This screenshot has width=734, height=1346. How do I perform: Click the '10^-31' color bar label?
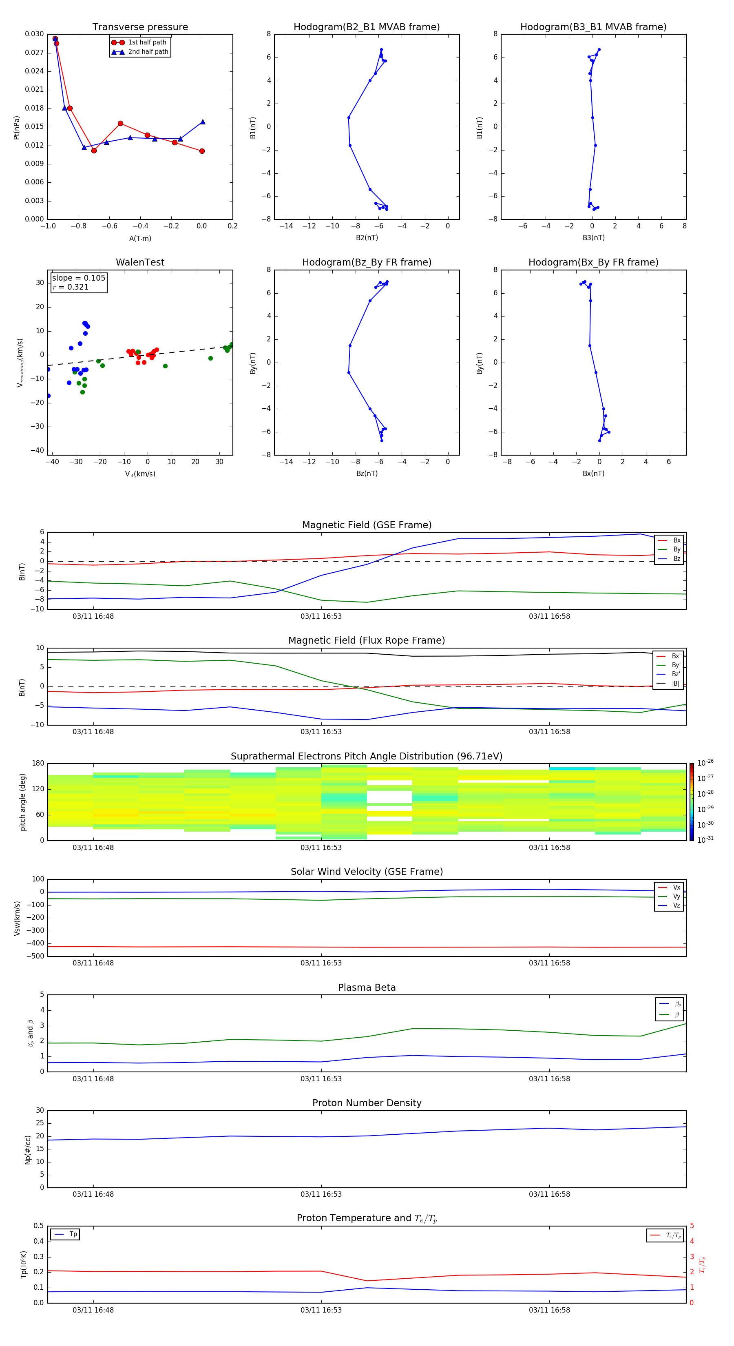[705, 840]
